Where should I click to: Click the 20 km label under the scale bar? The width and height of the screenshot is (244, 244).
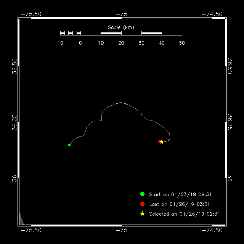121,43
